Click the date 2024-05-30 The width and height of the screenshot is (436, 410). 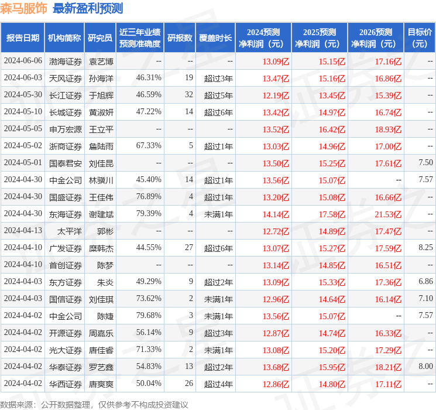coord(23,95)
